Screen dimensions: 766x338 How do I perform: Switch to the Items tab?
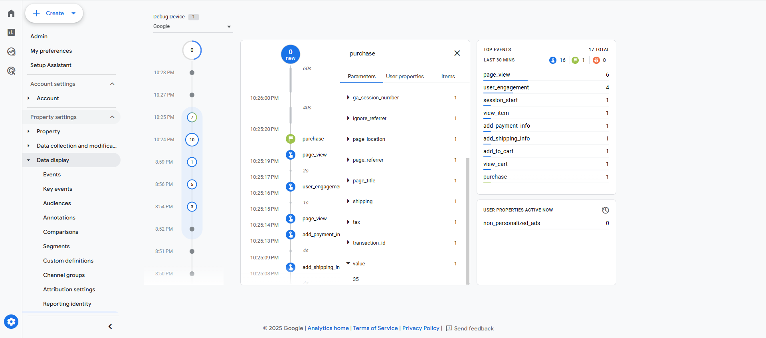coord(448,76)
